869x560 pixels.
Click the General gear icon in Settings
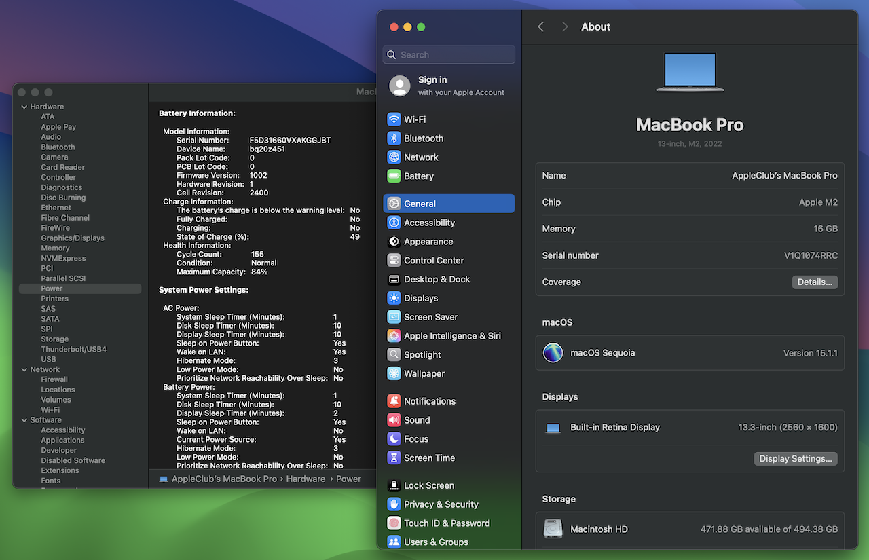(x=394, y=204)
